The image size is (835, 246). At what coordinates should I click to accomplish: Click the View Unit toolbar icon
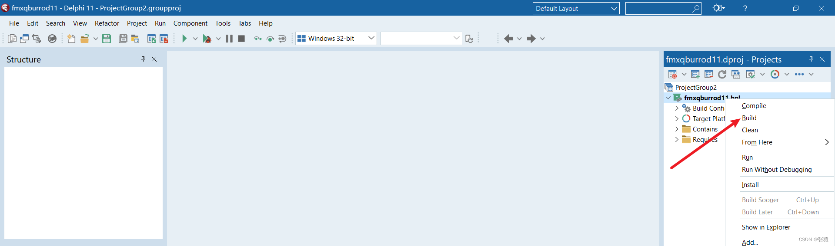click(12, 39)
